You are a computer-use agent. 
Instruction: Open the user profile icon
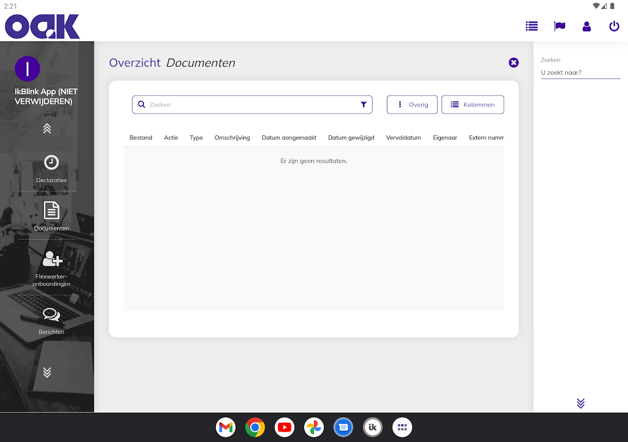click(x=587, y=27)
